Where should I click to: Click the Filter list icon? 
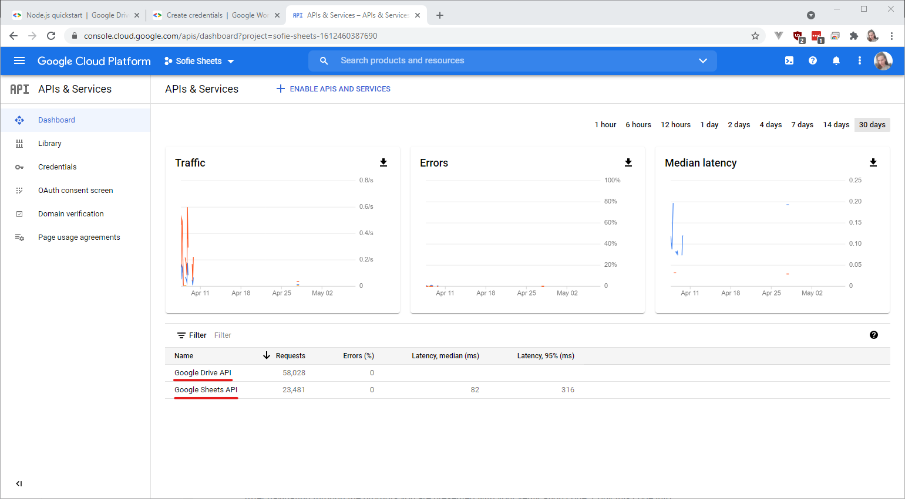181,335
